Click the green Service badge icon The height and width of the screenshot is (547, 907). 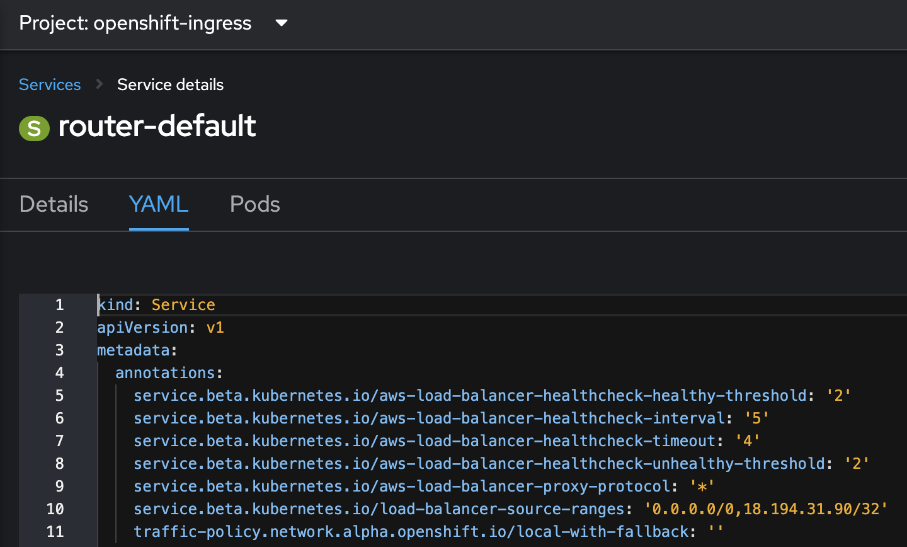point(34,128)
